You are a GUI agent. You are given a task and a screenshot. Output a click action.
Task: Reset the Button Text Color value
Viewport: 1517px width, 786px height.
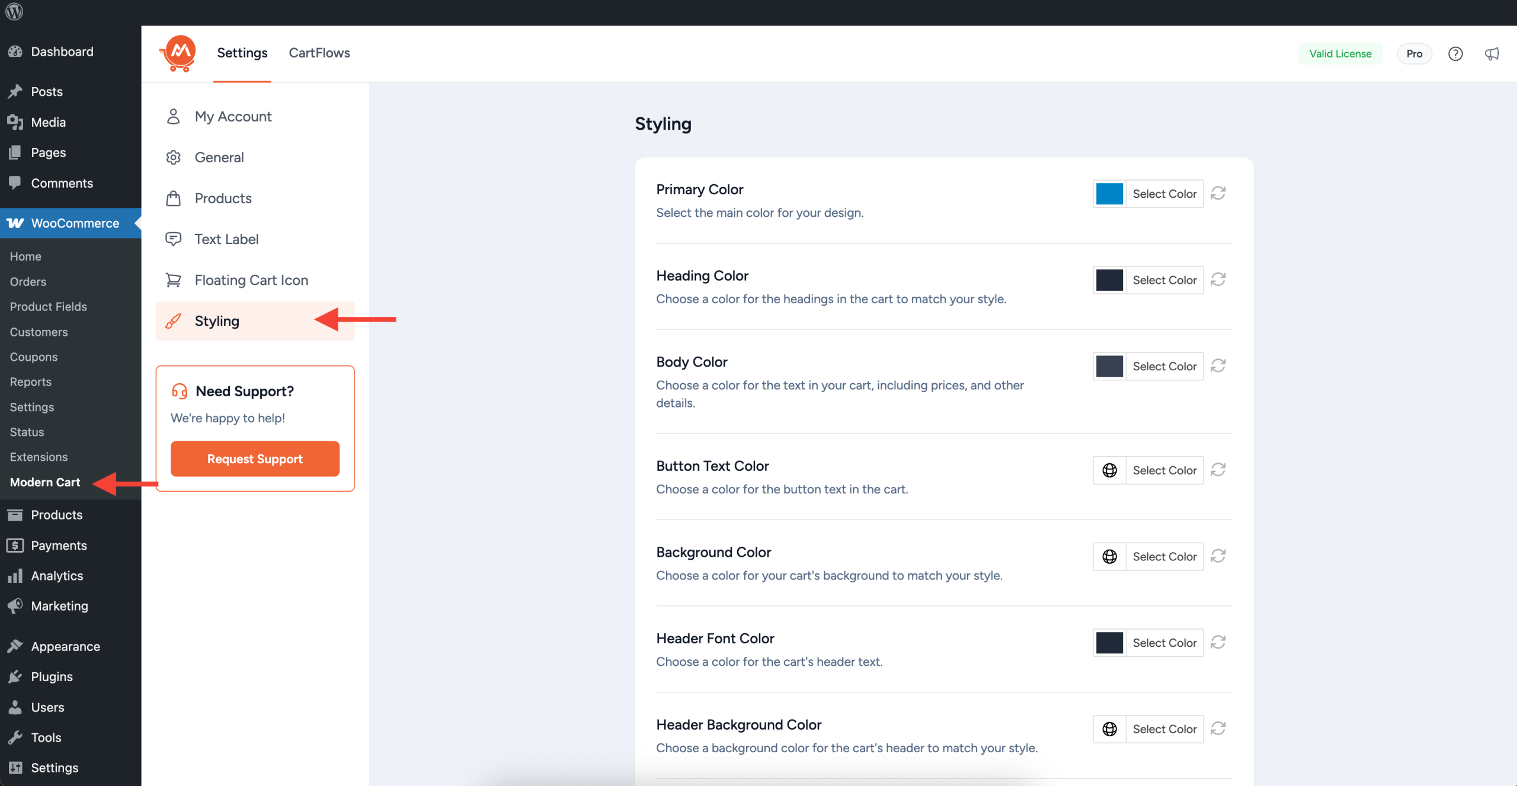pos(1218,470)
